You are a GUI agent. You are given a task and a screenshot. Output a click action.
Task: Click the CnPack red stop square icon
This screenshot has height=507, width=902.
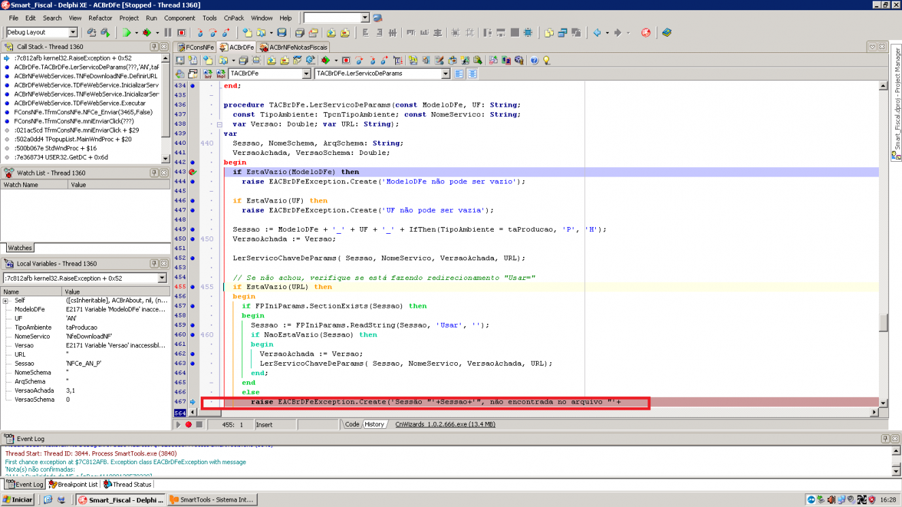[x=346, y=60]
